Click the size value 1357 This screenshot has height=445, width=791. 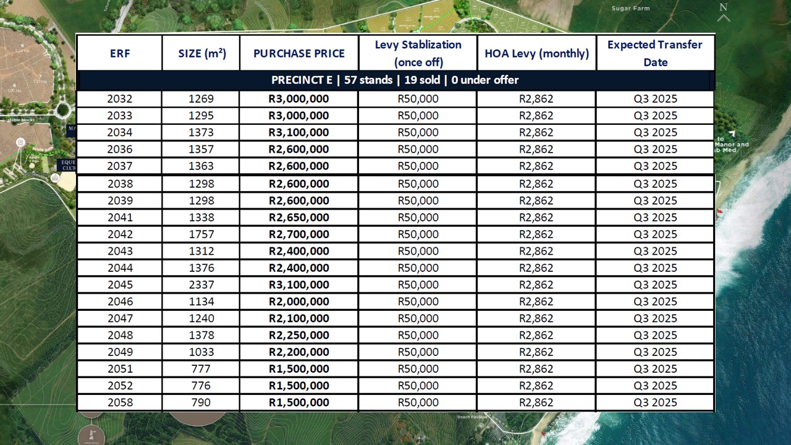point(201,149)
